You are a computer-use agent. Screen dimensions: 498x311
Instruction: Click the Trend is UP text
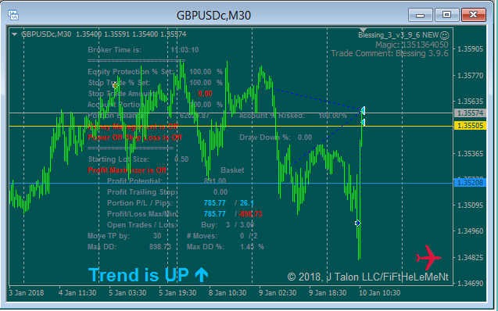pos(138,275)
